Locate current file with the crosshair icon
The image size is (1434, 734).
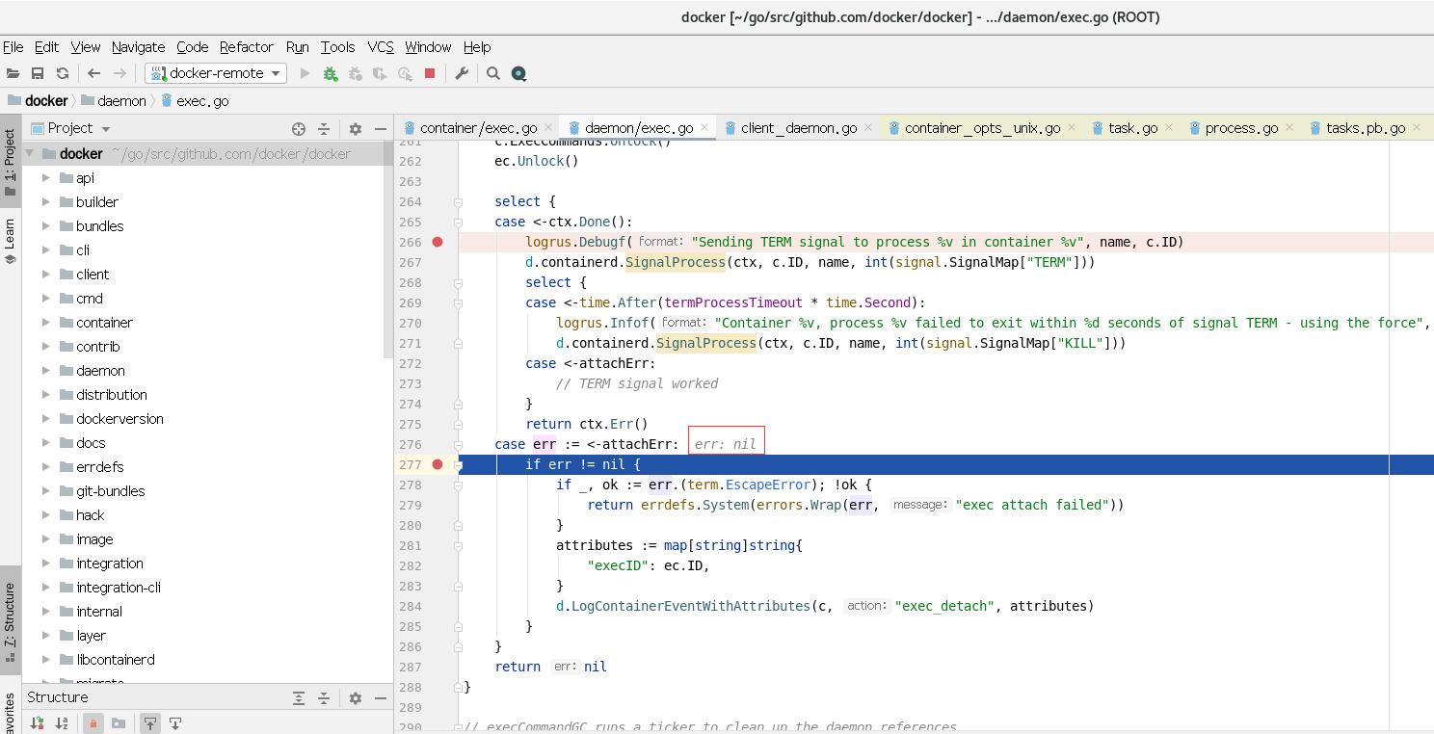click(x=299, y=128)
